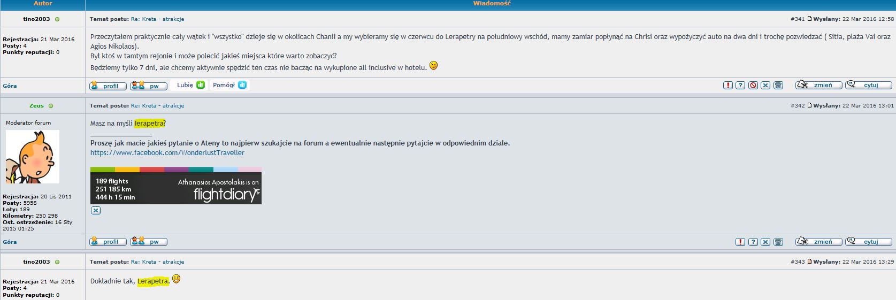Click 'Moderator forum' label under Zeus
The image size is (896, 300).
28,122
